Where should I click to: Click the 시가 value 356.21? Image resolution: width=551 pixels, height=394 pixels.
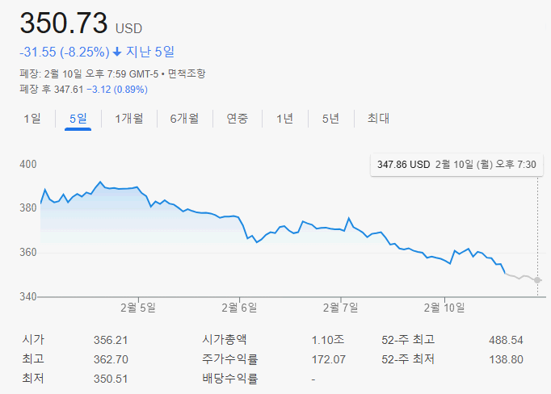pos(111,340)
